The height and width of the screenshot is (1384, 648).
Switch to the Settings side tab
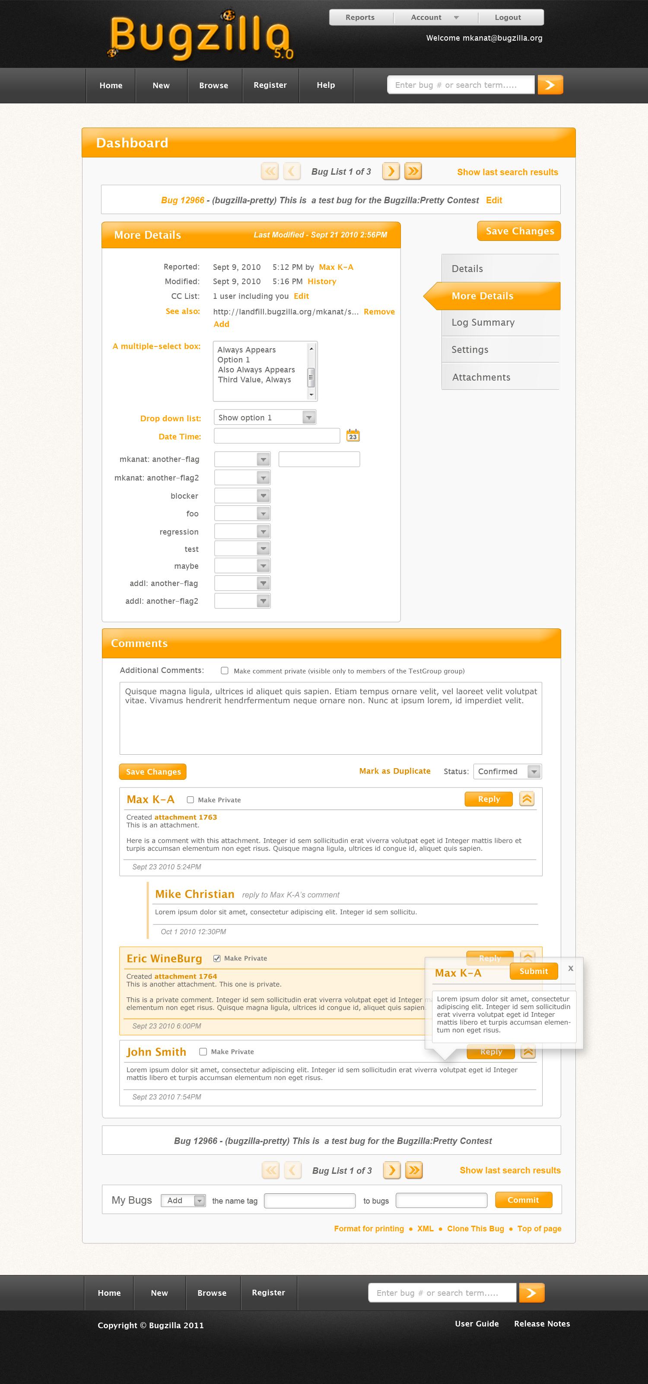pos(501,350)
